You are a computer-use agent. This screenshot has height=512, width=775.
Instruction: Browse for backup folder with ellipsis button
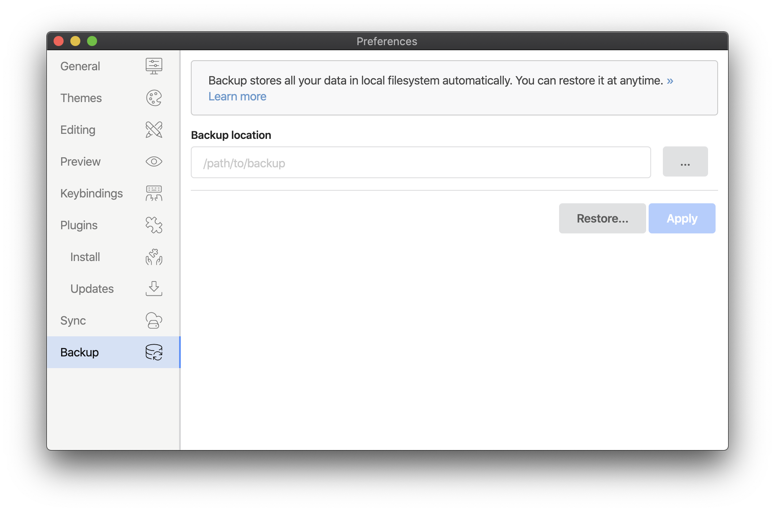coord(685,161)
